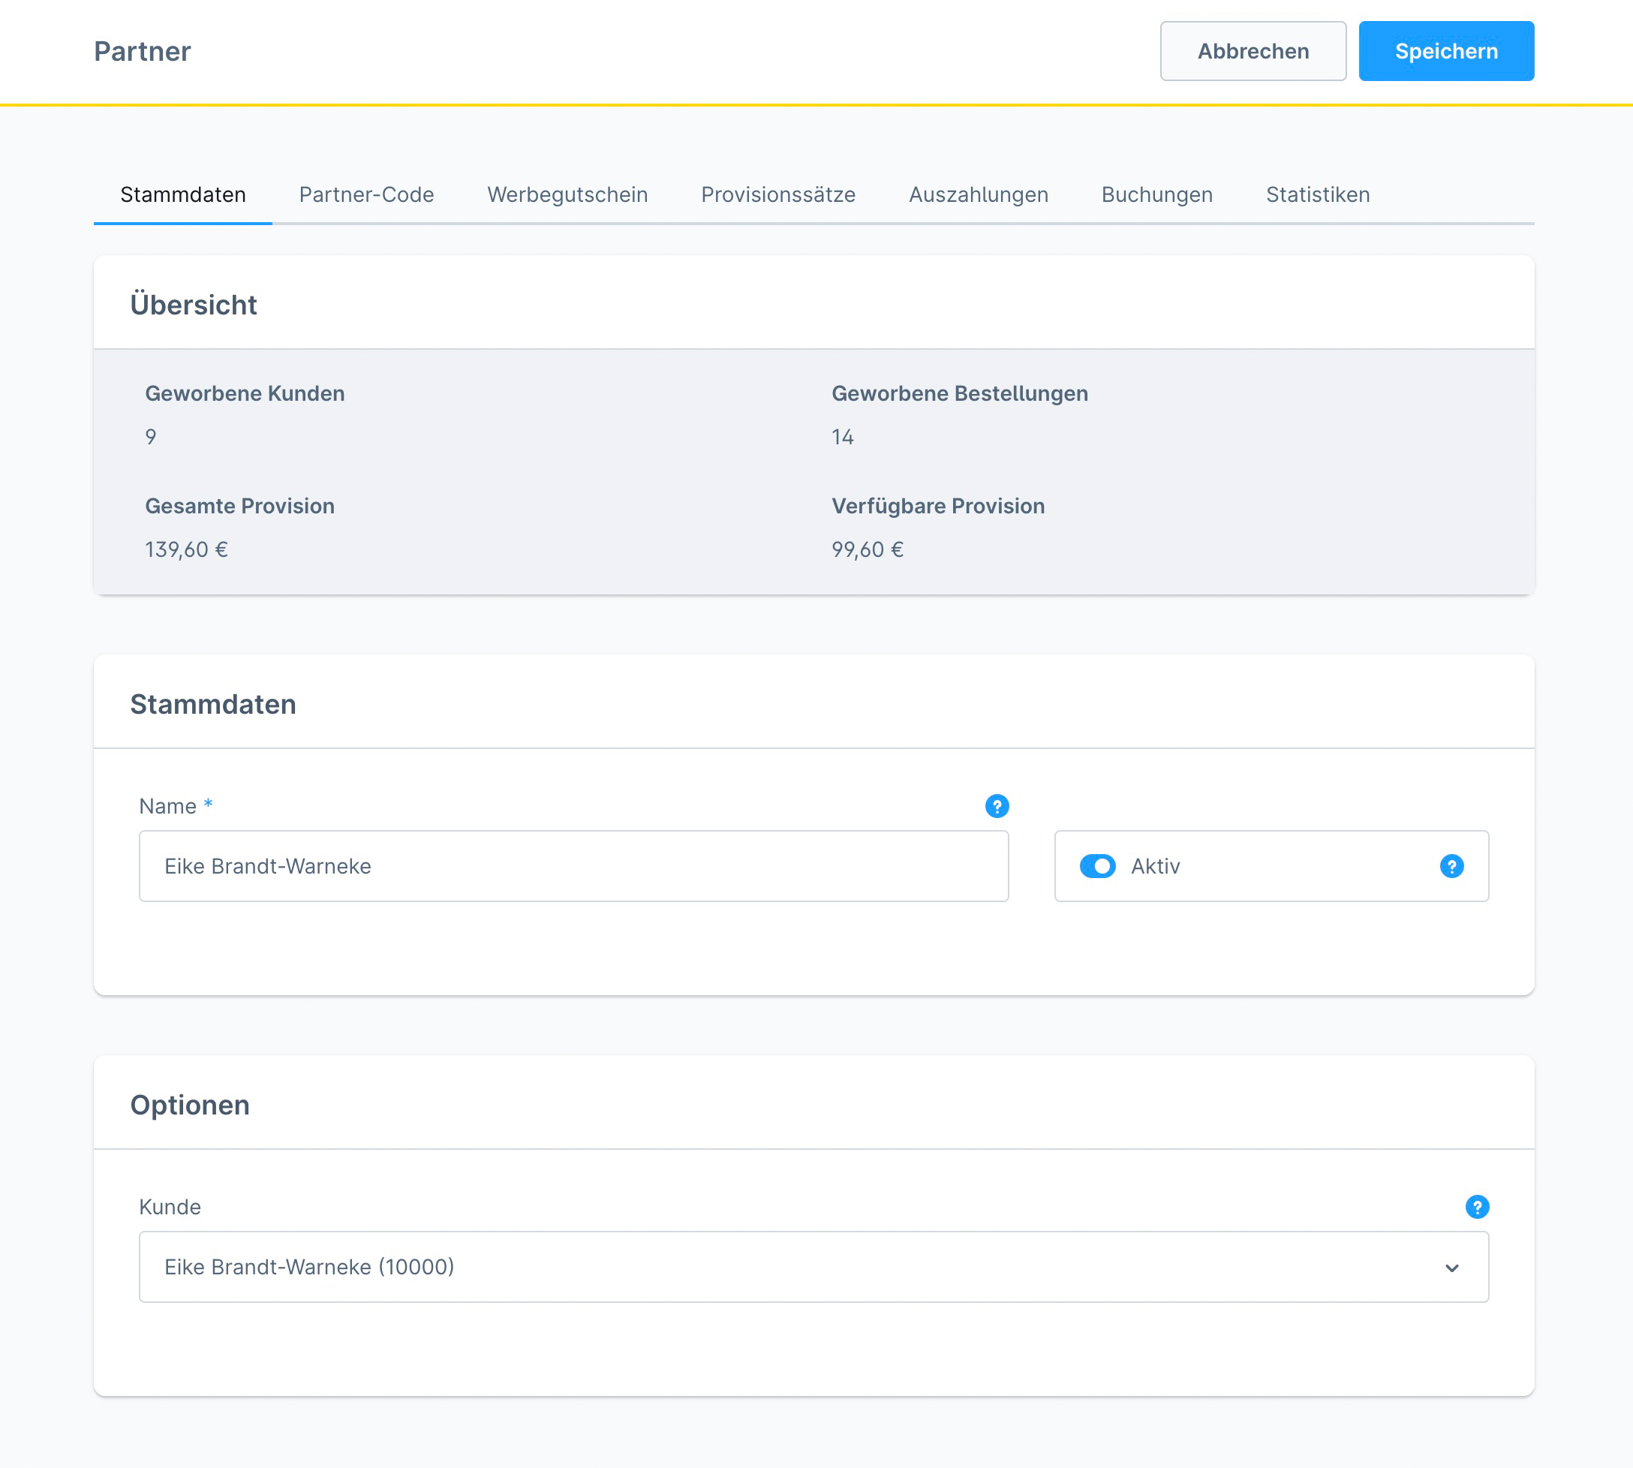The width and height of the screenshot is (1633, 1468).
Task: Click the Geworbene Kunden value 9
Action: tap(151, 438)
